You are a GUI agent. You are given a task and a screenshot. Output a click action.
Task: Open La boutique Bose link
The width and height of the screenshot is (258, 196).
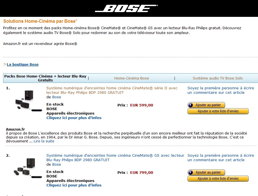[x=22, y=65]
